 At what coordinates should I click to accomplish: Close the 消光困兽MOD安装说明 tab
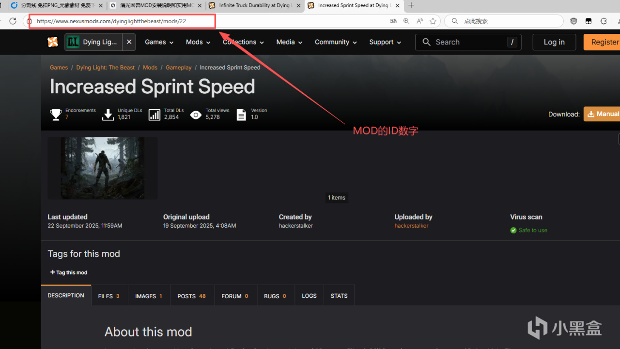[200, 6]
